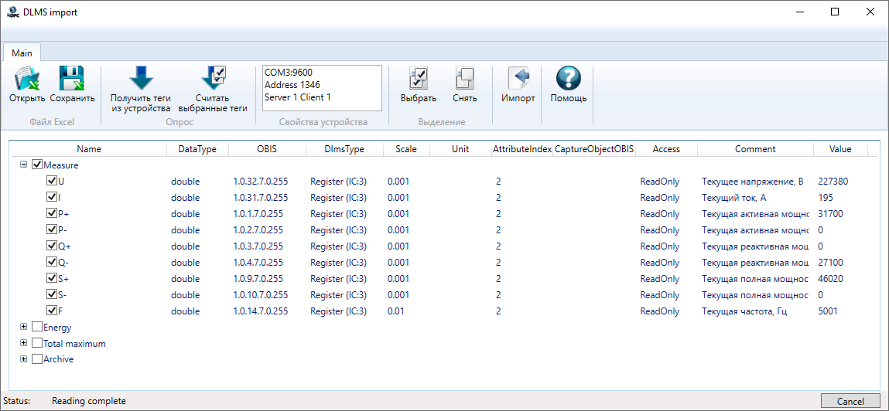
Task: Click the Reading complete status text
Action: (89, 401)
